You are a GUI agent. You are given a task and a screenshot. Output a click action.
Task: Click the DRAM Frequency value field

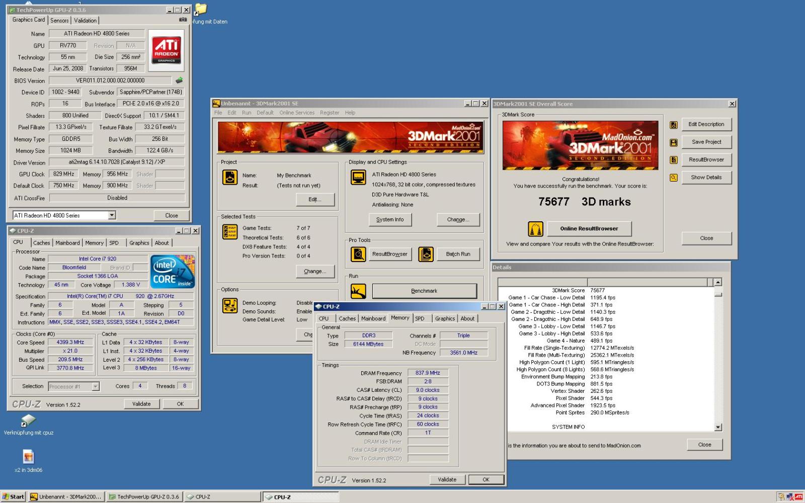428,373
